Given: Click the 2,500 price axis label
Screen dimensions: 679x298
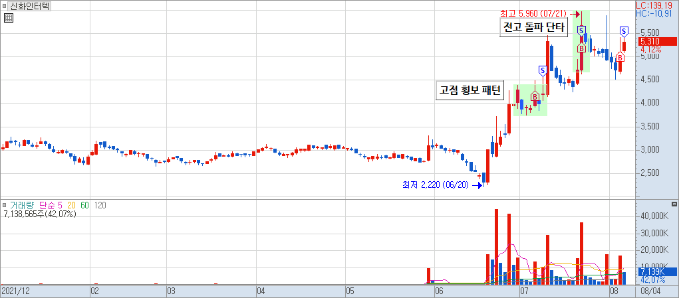Looking at the screenshot, I should [x=650, y=173].
